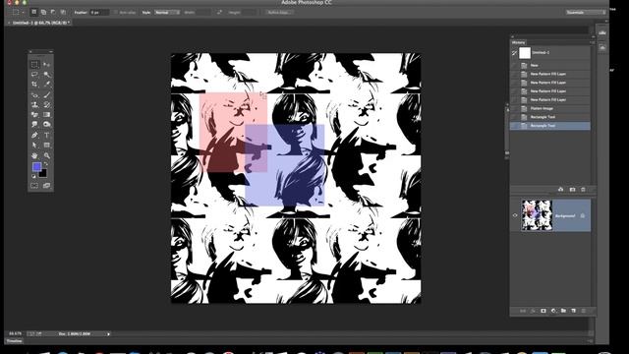
Task: Revert to the Flatten Image history state
Action: (x=550, y=108)
